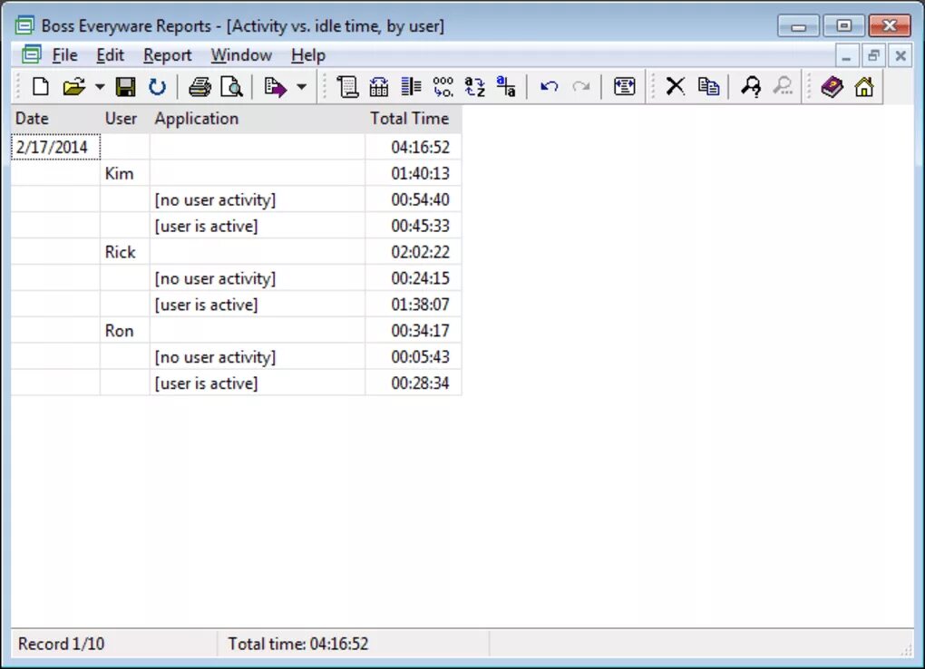Select Ron's total time 00:34:17

point(413,330)
